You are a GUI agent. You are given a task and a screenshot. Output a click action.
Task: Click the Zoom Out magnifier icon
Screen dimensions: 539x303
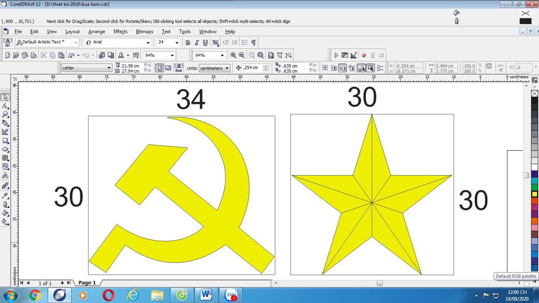(242, 55)
